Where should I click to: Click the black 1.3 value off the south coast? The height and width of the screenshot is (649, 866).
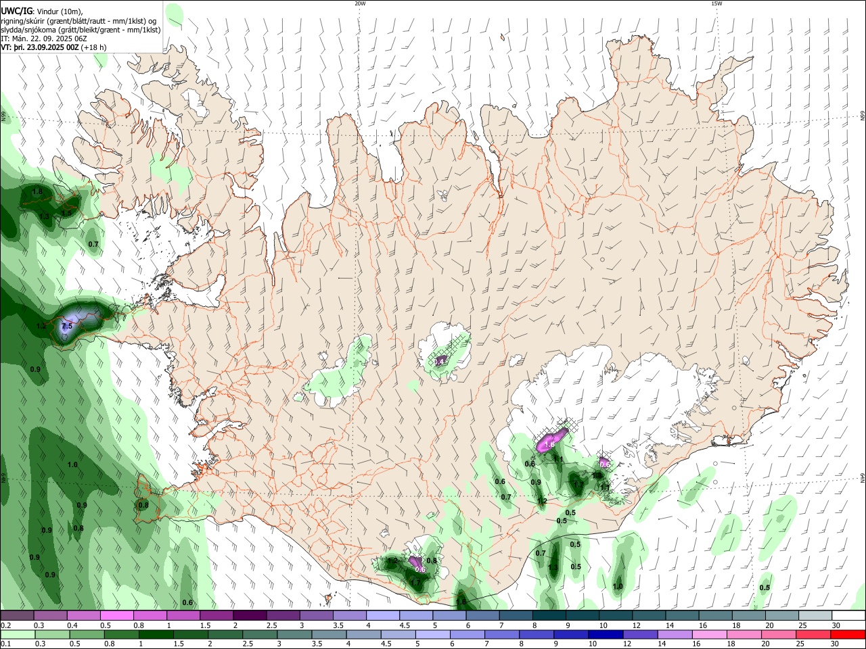click(x=553, y=567)
